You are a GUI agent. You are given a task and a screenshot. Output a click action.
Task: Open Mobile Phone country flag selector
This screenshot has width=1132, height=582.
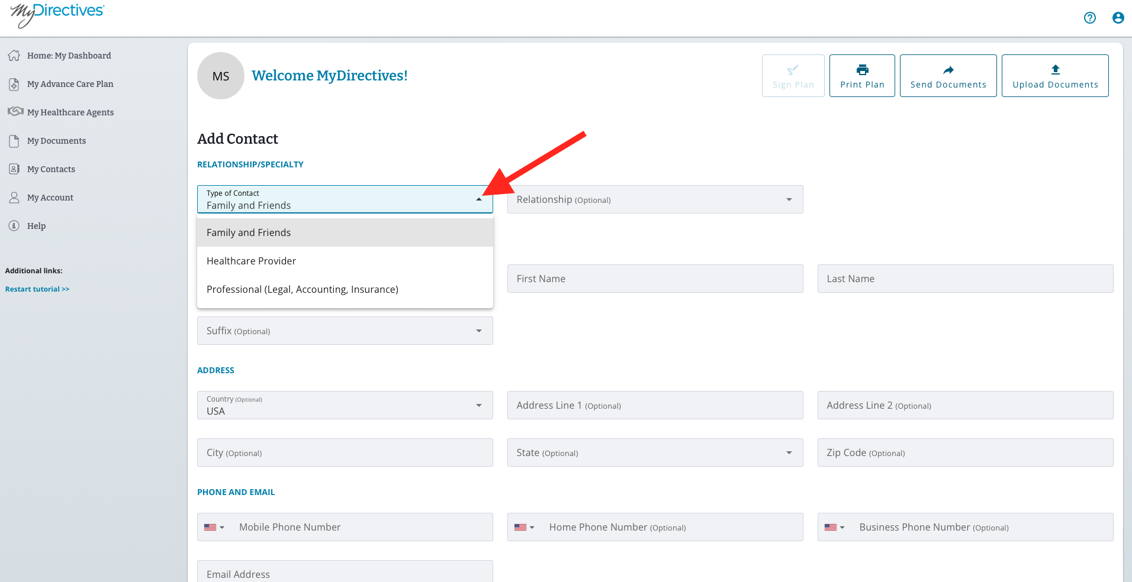214,527
